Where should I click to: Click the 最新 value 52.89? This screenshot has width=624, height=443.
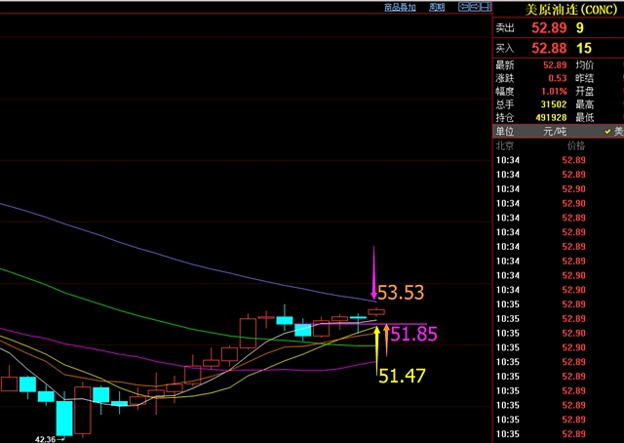(x=555, y=65)
